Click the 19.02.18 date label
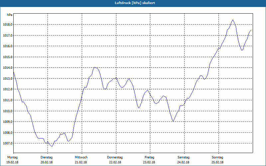This screenshot has width=266, height=166. click(x=12, y=162)
